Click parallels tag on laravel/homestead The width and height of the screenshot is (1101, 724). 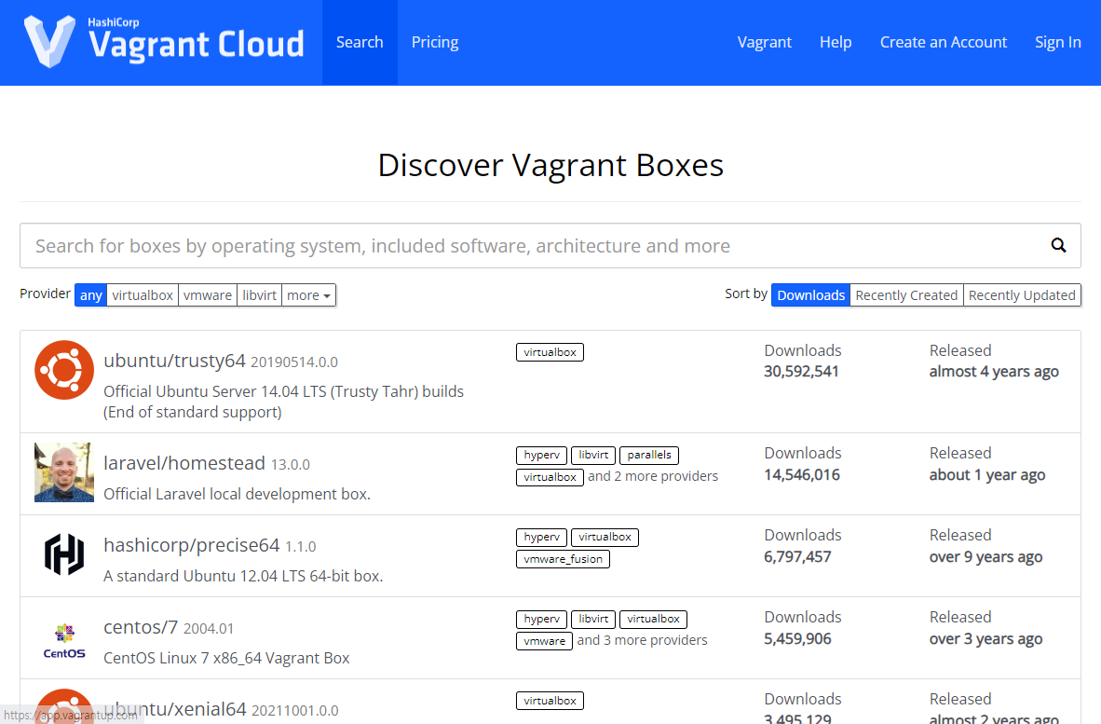click(649, 455)
